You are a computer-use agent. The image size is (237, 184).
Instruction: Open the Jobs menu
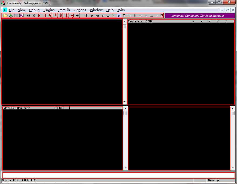pyautogui.click(x=121, y=10)
